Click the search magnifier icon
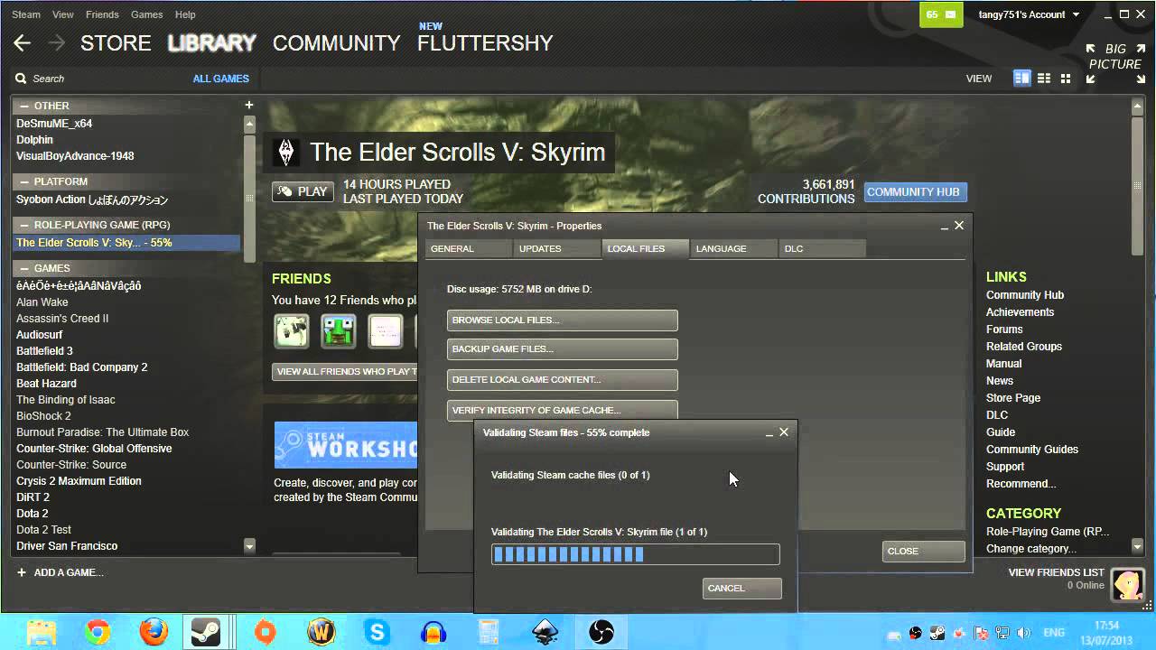This screenshot has height=650, width=1156. coord(21,79)
